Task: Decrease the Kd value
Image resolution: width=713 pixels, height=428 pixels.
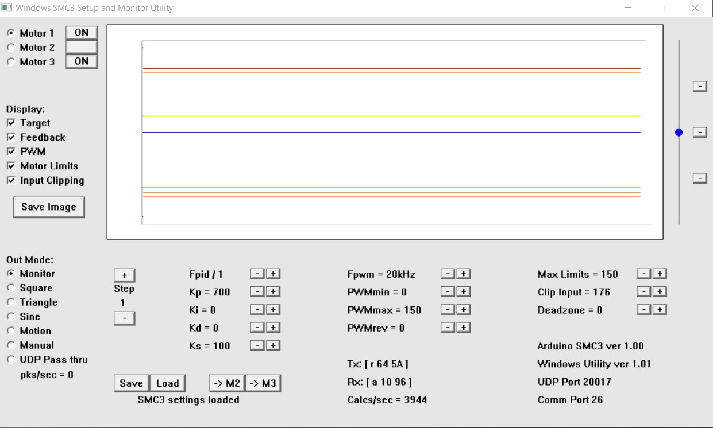Action: [x=258, y=328]
